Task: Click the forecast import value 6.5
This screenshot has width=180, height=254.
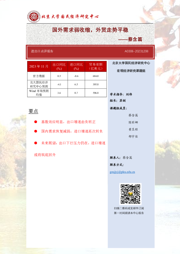Action: (x=76, y=84)
